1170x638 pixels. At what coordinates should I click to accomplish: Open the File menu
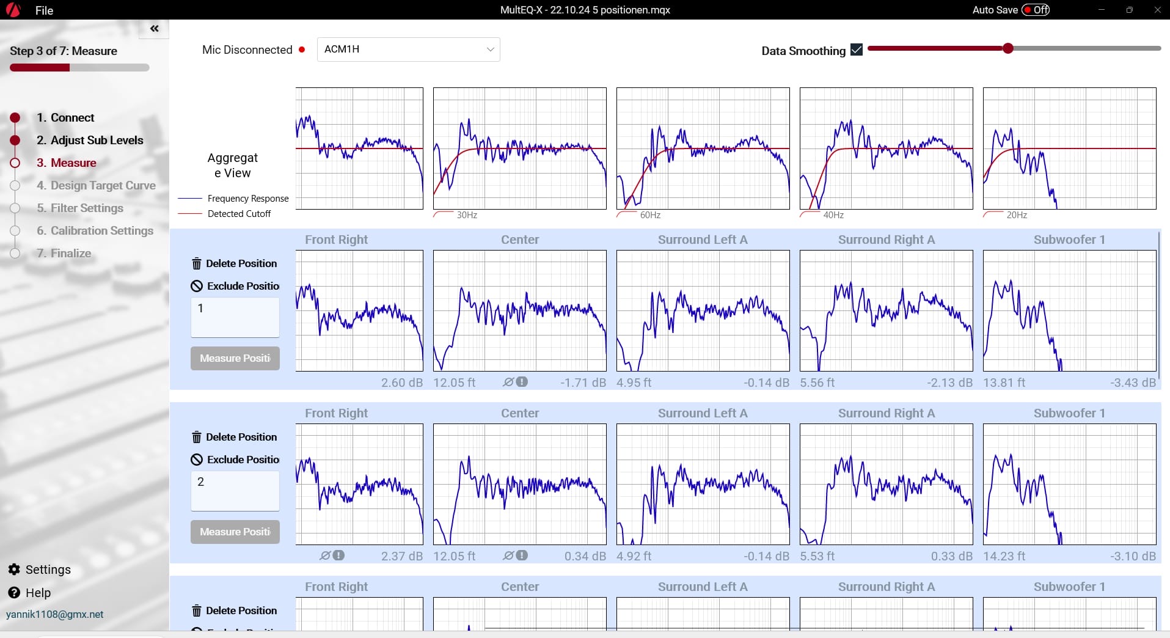pos(44,10)
